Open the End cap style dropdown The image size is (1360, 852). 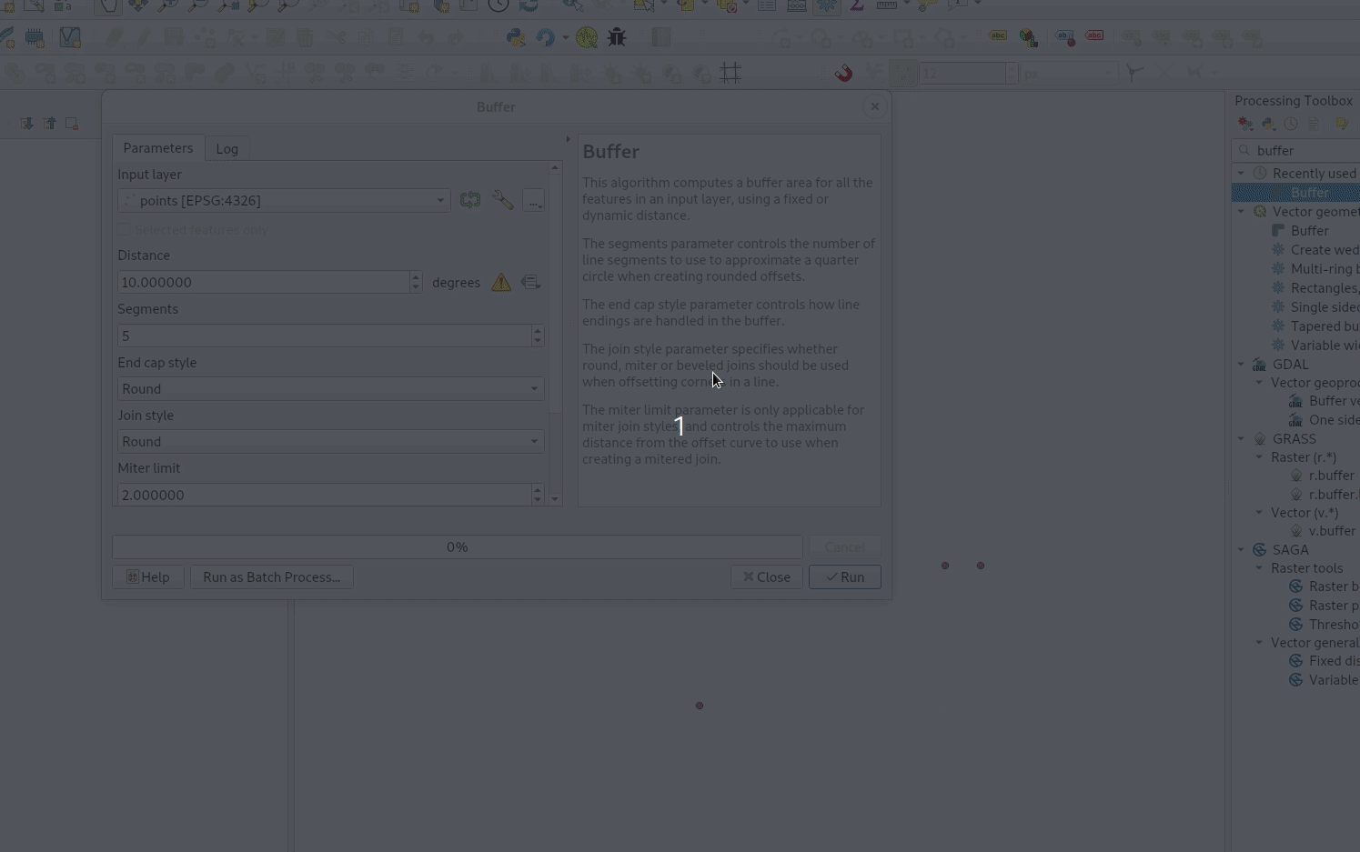[x=330, y=389]
